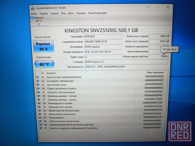Open the Диск menu

click(x=71, y=13)
